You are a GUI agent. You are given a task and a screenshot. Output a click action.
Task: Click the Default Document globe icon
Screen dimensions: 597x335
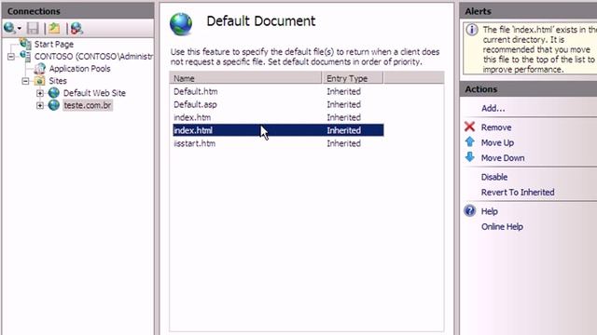click(x=181, y=24)
